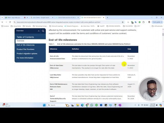Click the Chrome icon on the taskbar

(x=87, y=105)
